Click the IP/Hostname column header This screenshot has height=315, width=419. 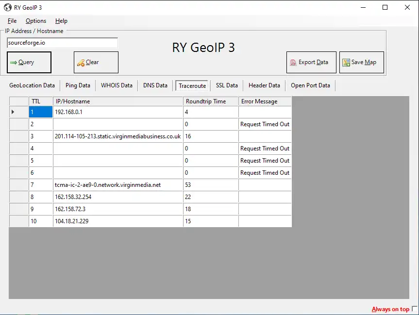tap(118, 101)
